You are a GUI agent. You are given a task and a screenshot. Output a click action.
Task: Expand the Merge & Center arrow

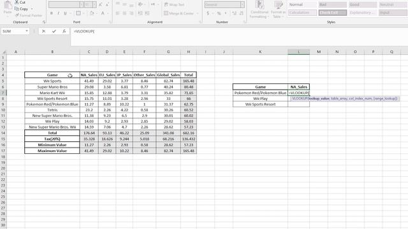198,13
